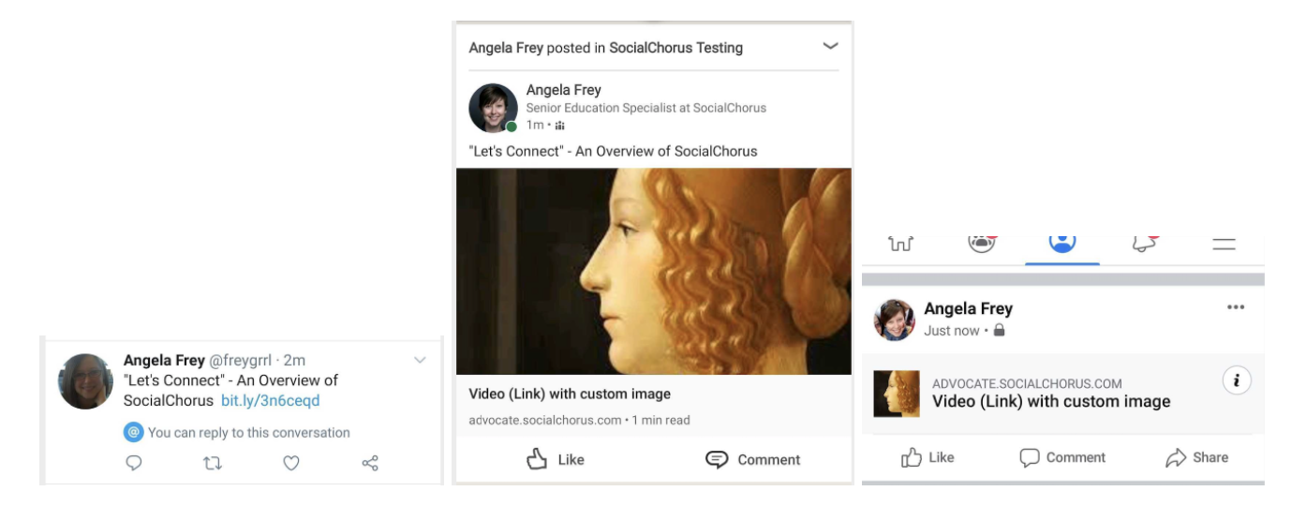
Task: Open the SocialChorus Testing group link
Action: click(676, 48)
